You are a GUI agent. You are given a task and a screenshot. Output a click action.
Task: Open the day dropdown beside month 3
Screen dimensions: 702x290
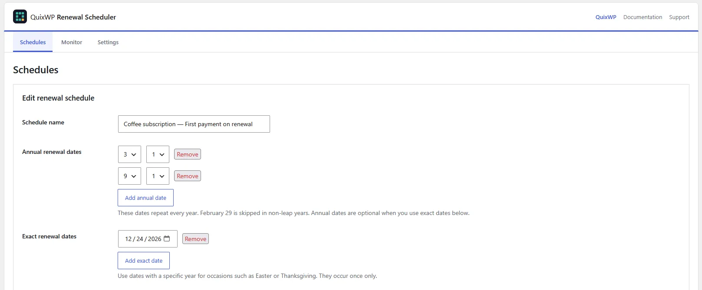[158, 154]
